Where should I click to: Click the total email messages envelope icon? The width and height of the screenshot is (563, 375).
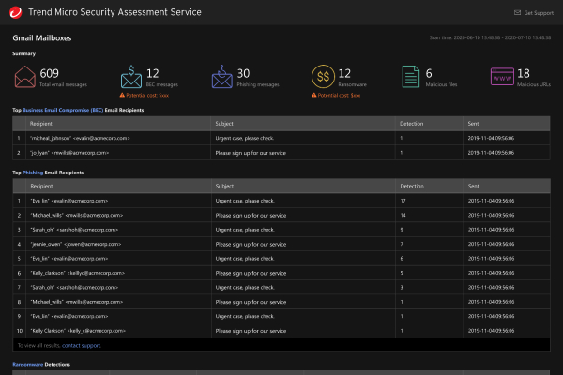point(24,77)
